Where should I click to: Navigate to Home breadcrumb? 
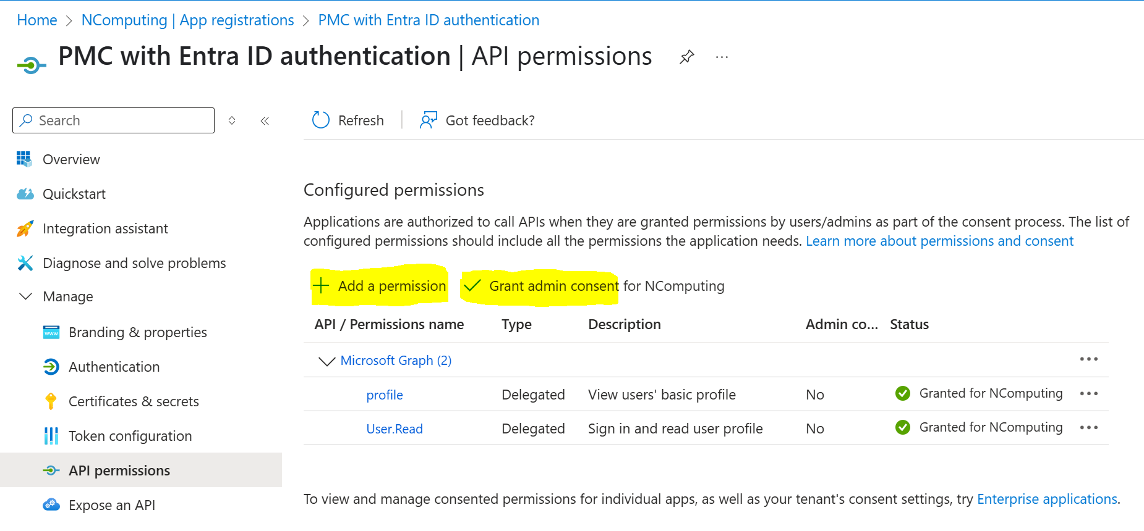(x=37, y=20)
